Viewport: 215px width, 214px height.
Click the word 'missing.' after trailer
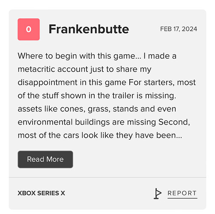point(161,96)
